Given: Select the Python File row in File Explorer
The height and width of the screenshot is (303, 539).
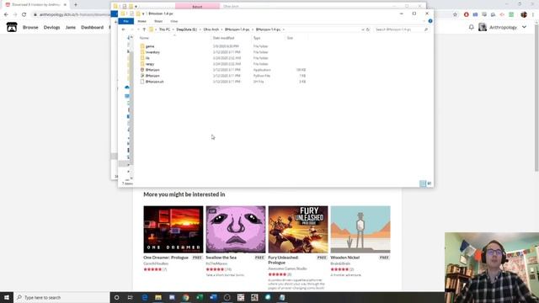Looking at the screenshot, I should (223, 76).
